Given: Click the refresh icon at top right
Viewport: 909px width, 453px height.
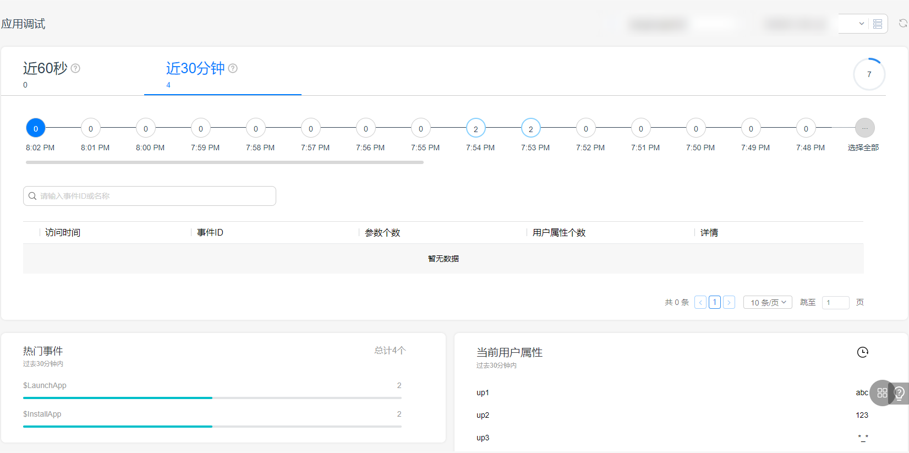Looking at the screenshot, I should point(902,24).
